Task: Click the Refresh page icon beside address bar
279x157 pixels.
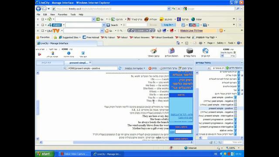Action: (x=174, y=9)
